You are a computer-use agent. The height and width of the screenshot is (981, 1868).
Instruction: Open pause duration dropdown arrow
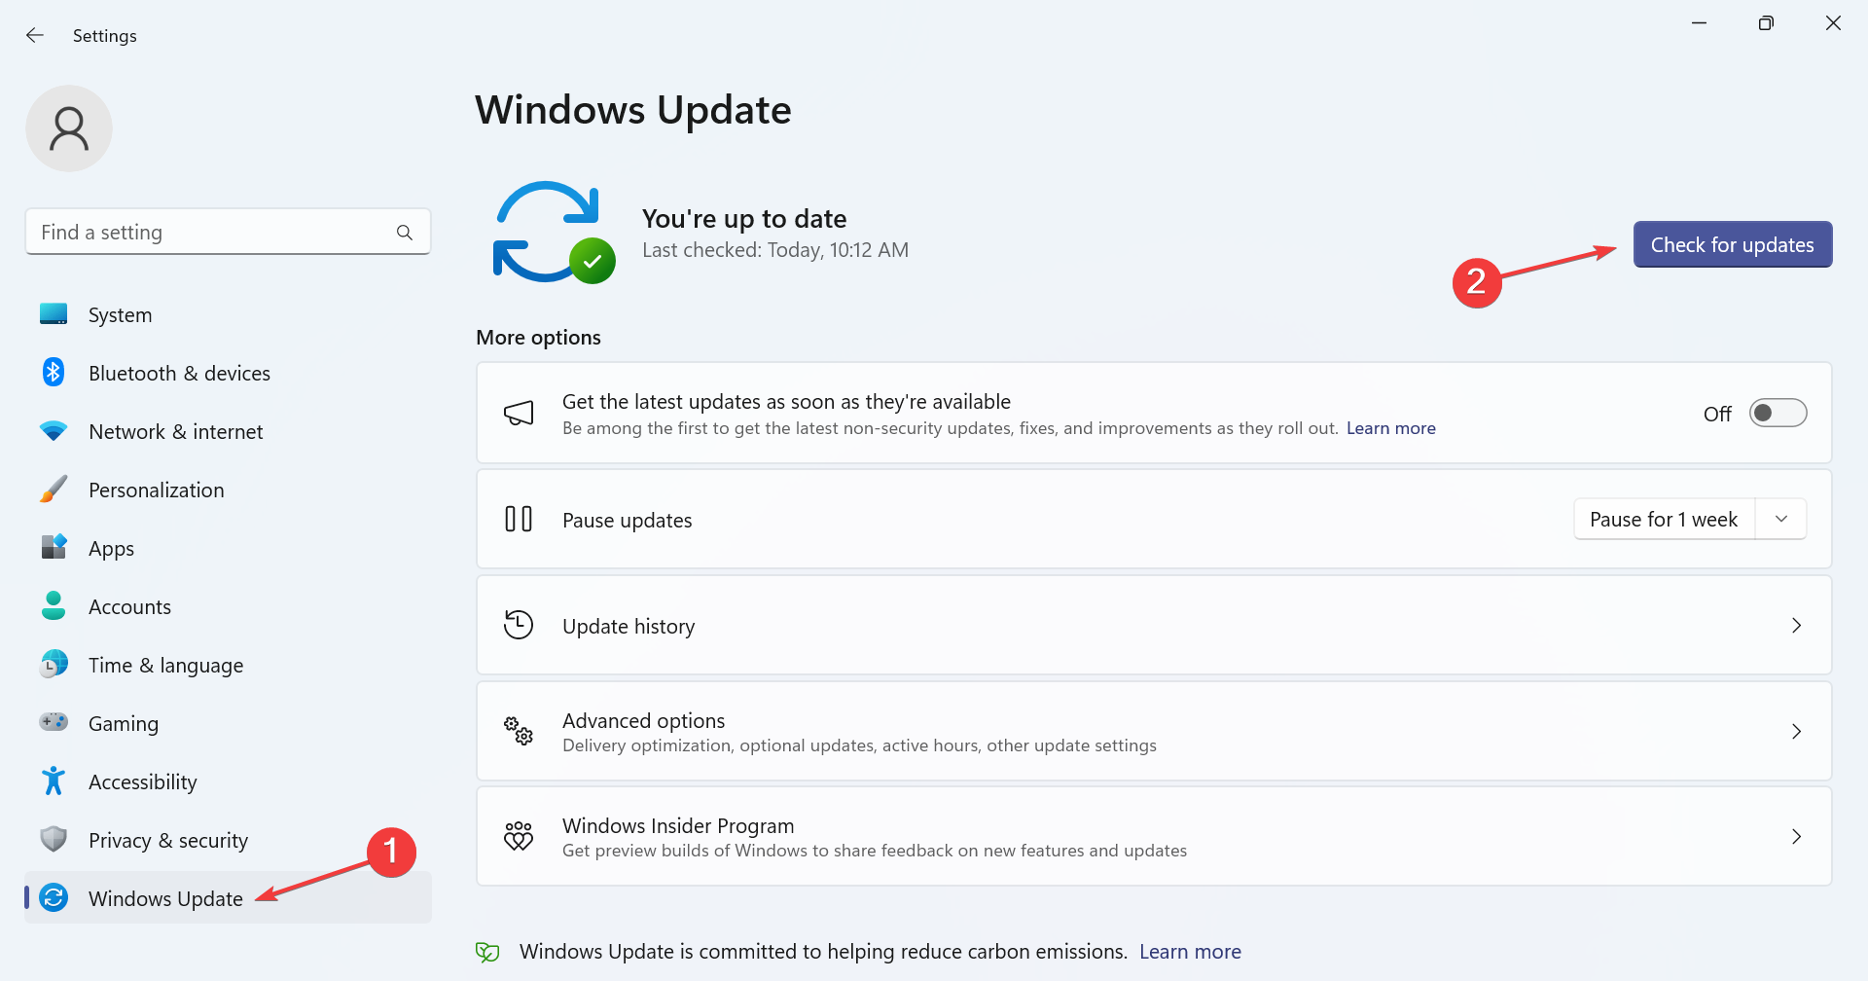point(1781,519)
